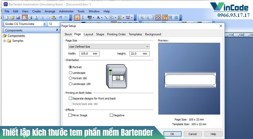The image size is (253, 139).
Task: Pin the Components panel
Action: pyautogui.click(x=57, y=30)
